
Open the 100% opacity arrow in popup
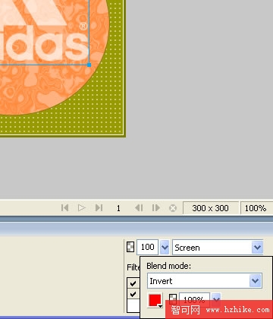(x=216, y=299)
